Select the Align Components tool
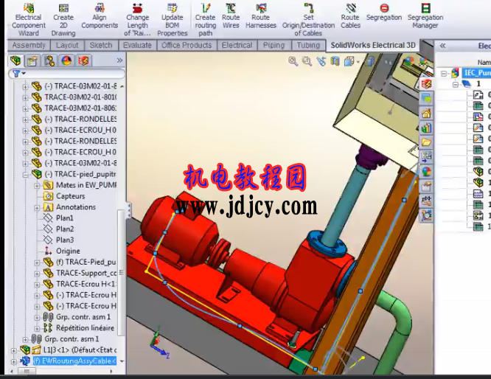491x379 pixels. click(100, 16)
